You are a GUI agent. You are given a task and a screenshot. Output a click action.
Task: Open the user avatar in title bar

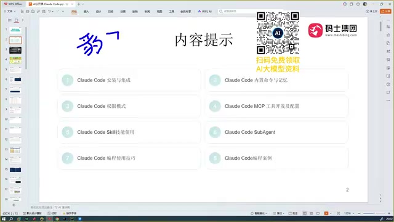point(365,4)
